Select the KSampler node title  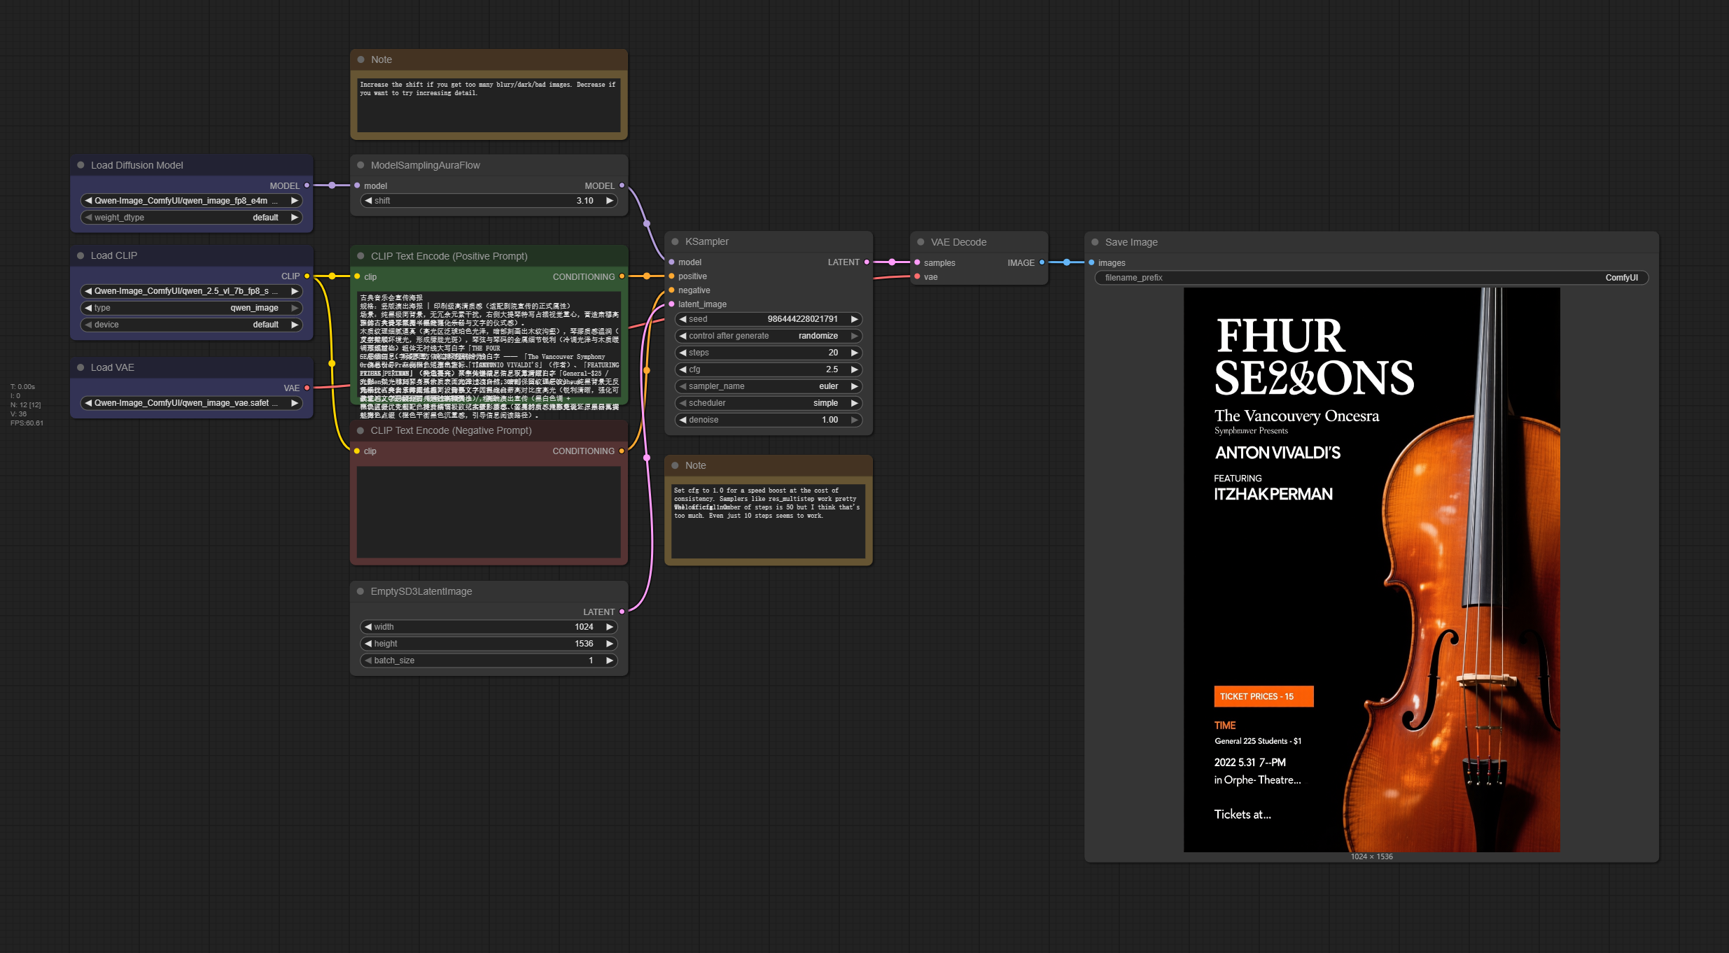(706, 241)
